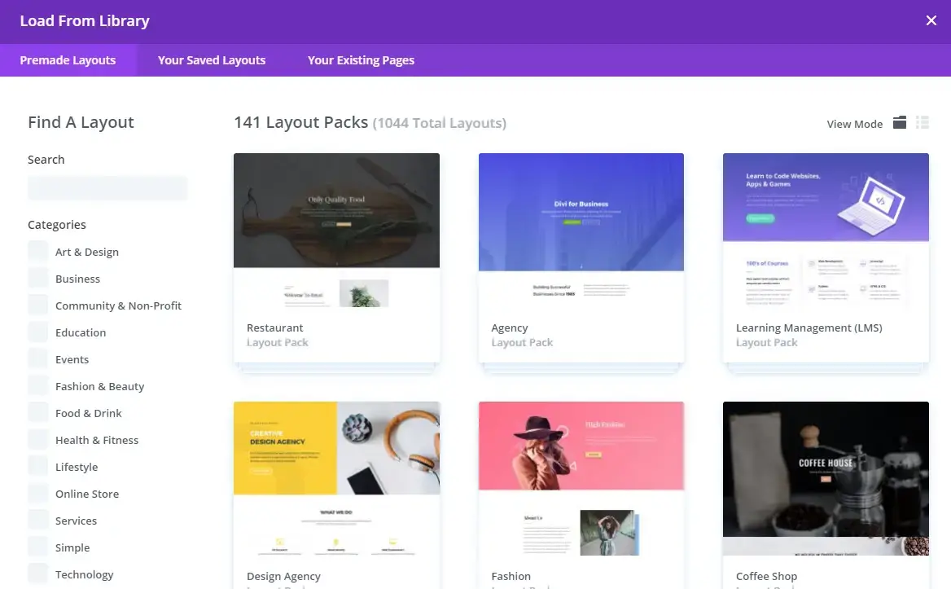
Task: Open the Your Saved Layouts tab
Action: pyautogui.click(x=212, y=60)
